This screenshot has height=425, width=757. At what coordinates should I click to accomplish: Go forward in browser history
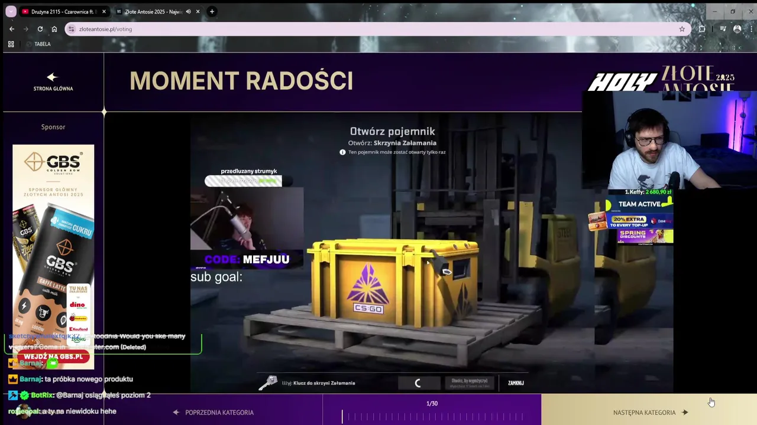[x=26, y=29]
